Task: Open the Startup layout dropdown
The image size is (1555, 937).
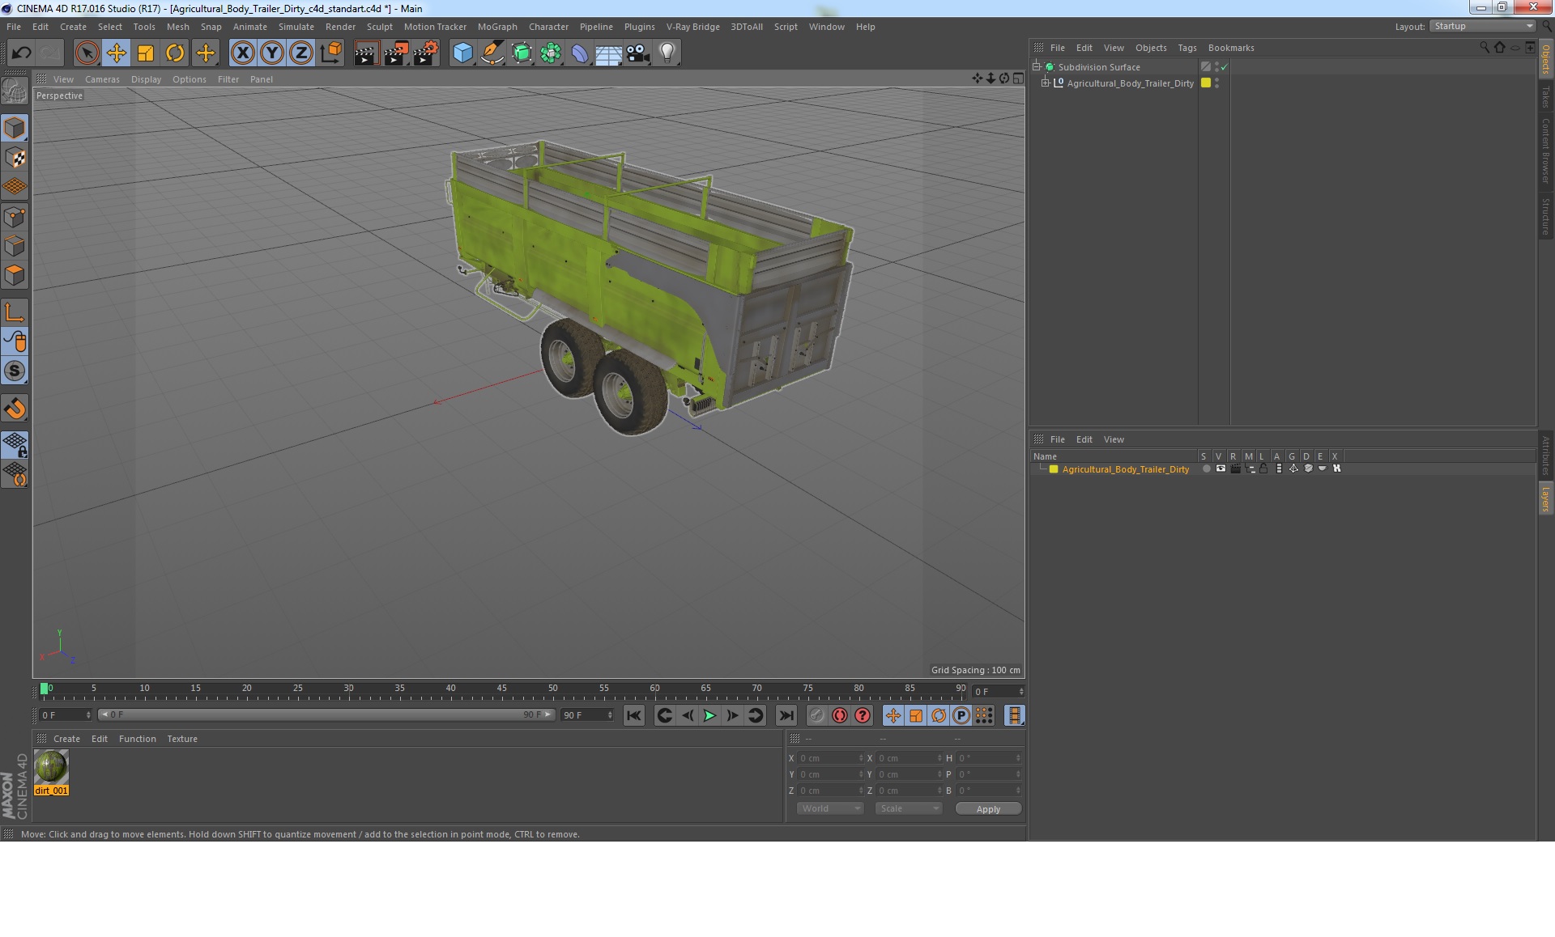Action: [x=1483, y=27]
